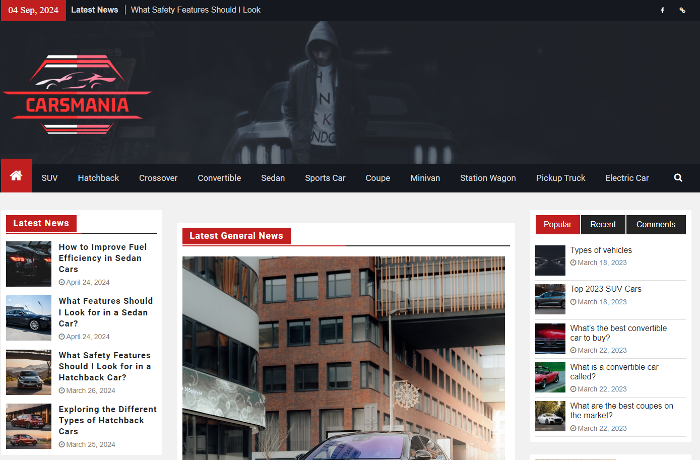Open the large featured building and car image
700x460 pixels.
(343, 358)
